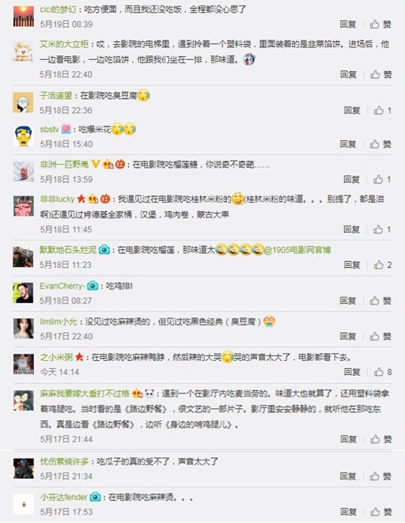The width and height of the screenshot is (405, 523).
Task: Open the @1905电影网官博 mention link
Action: pos(297,250)
